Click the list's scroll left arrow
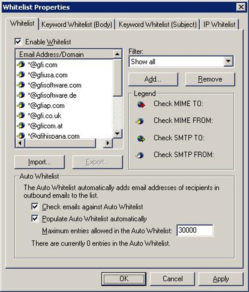The height and width of the screenshot is (292, 249). pos(20,143)
